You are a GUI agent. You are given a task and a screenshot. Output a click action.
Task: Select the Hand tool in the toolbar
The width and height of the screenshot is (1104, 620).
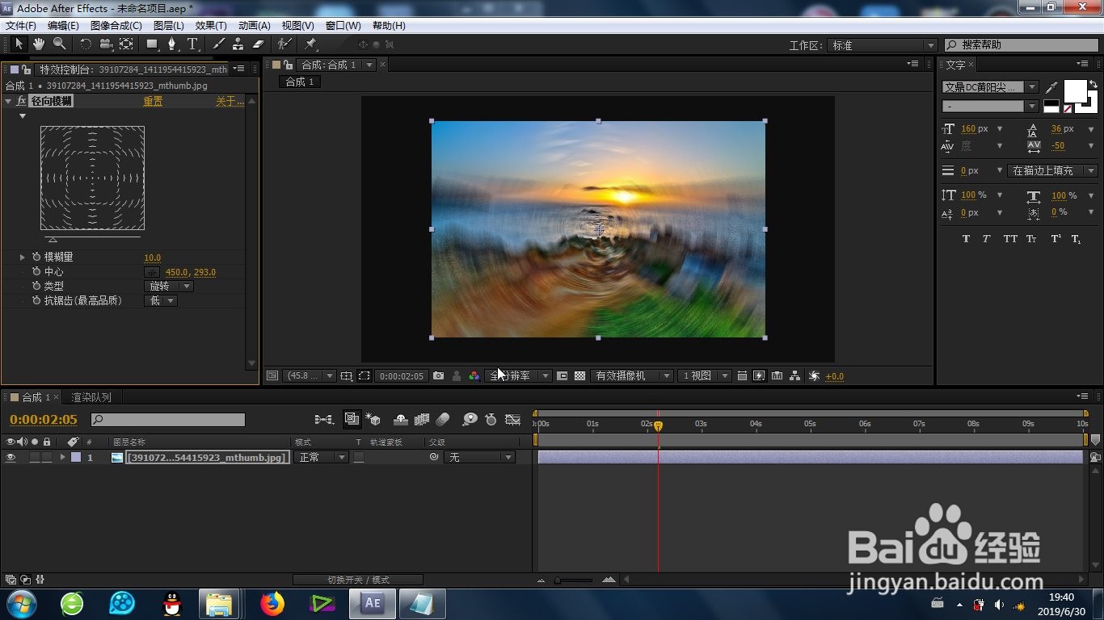pyautogui.click(x=39, y=44)
